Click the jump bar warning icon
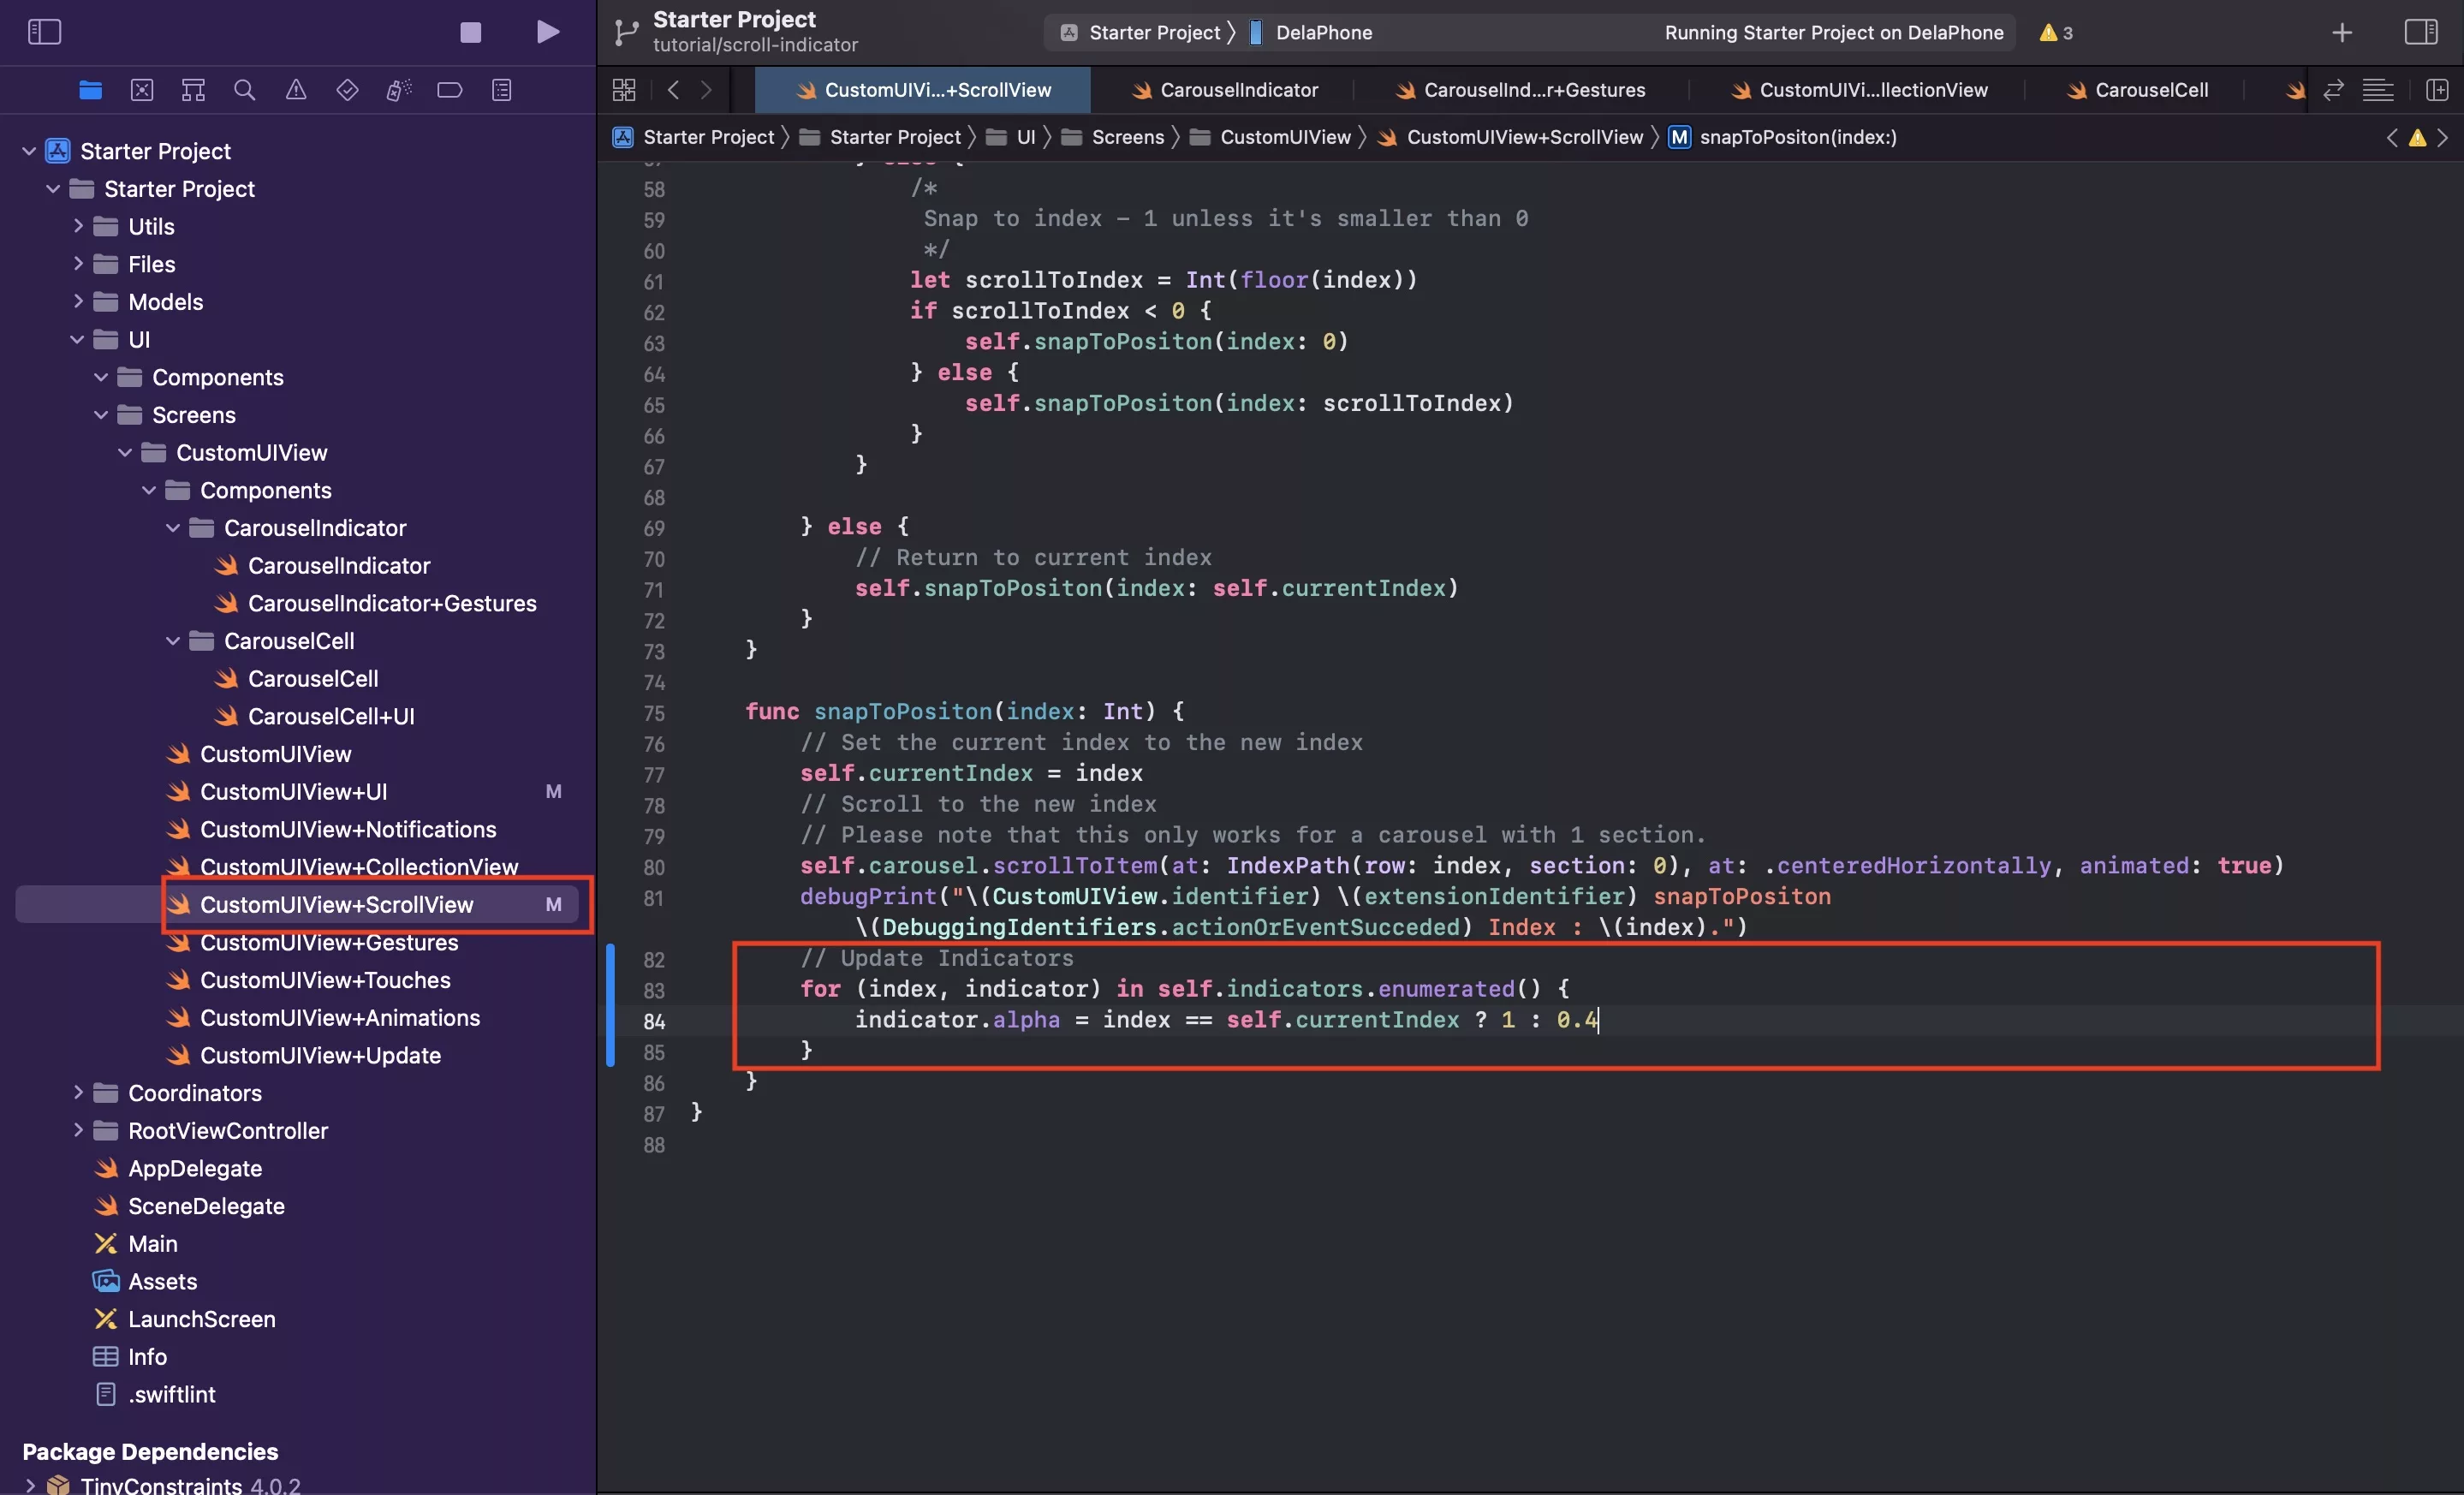The image size is (2464, 1495). point(2417,138)
